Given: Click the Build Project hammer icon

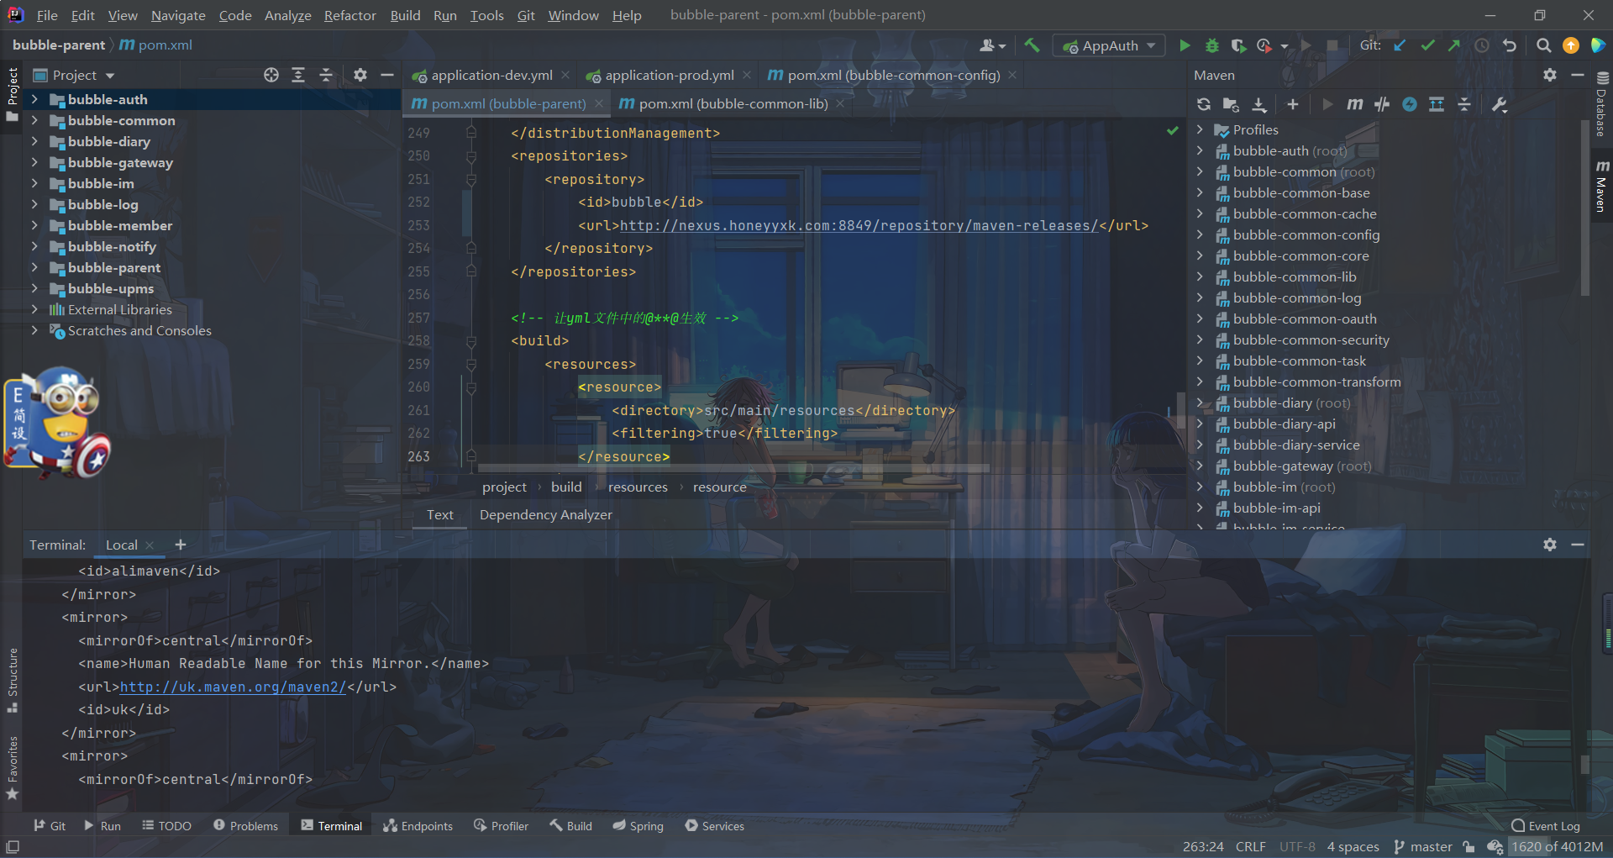Looking at the screenshot, I should pyautogui.click(x=1032, y=45).
